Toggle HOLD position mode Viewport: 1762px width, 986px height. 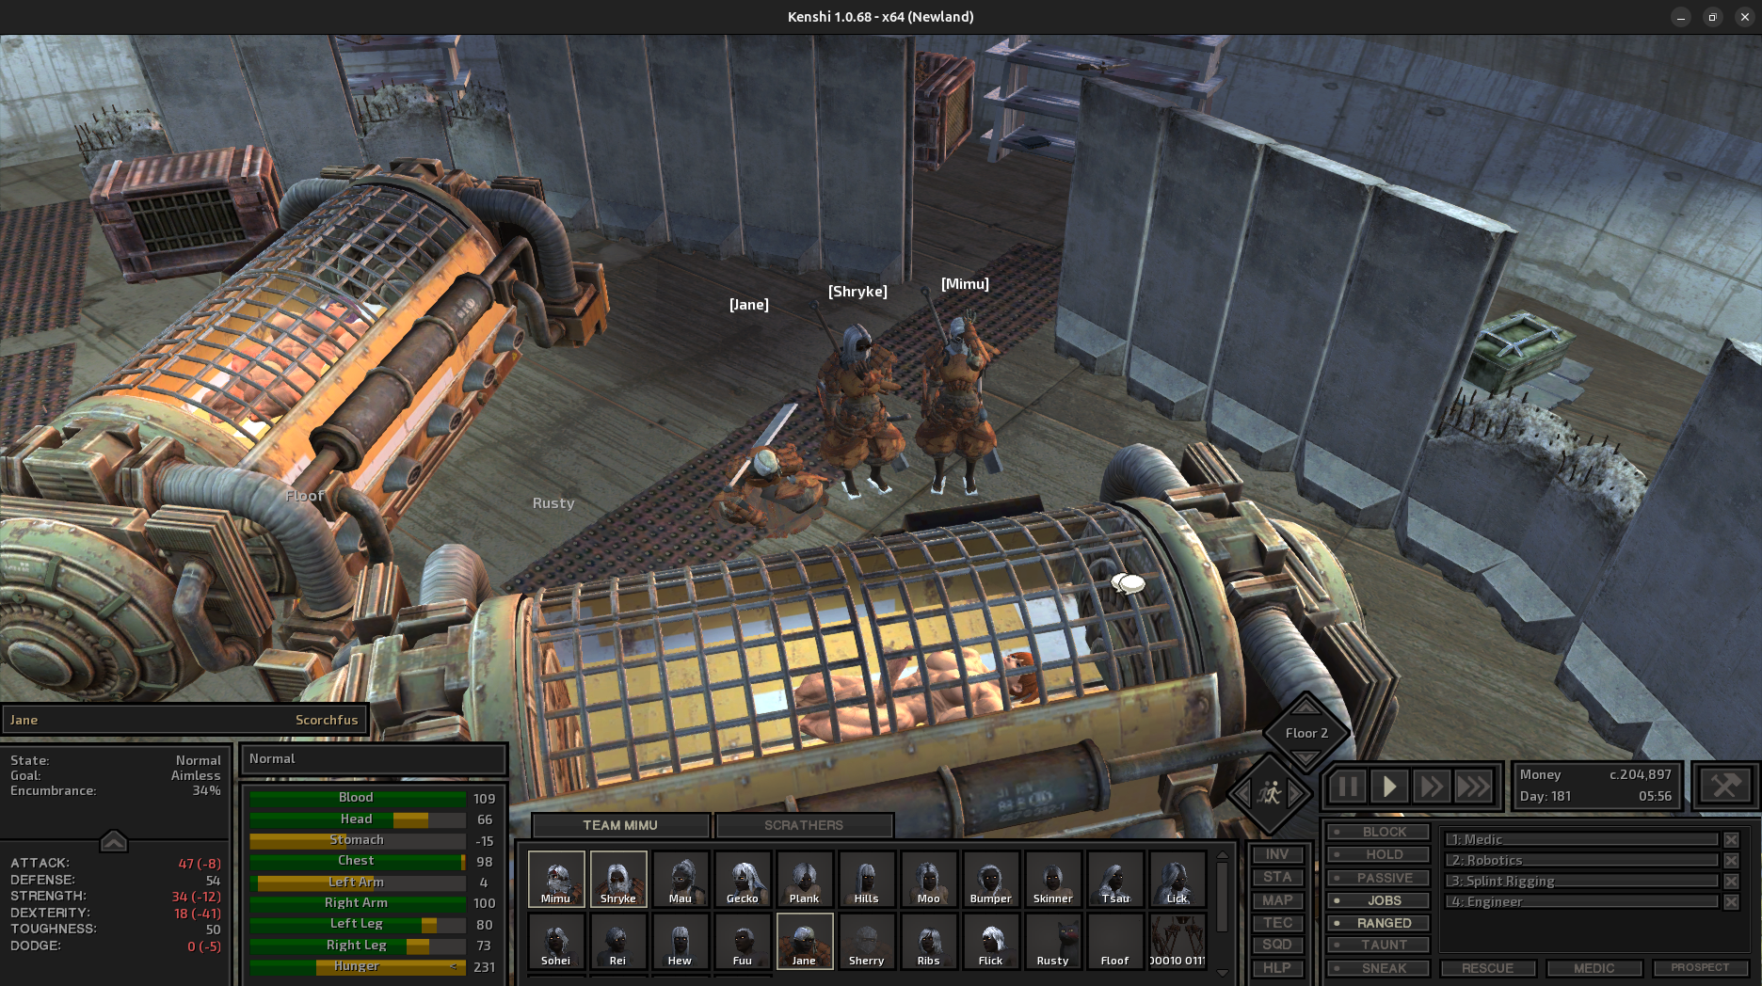[x=1379, y=854]
